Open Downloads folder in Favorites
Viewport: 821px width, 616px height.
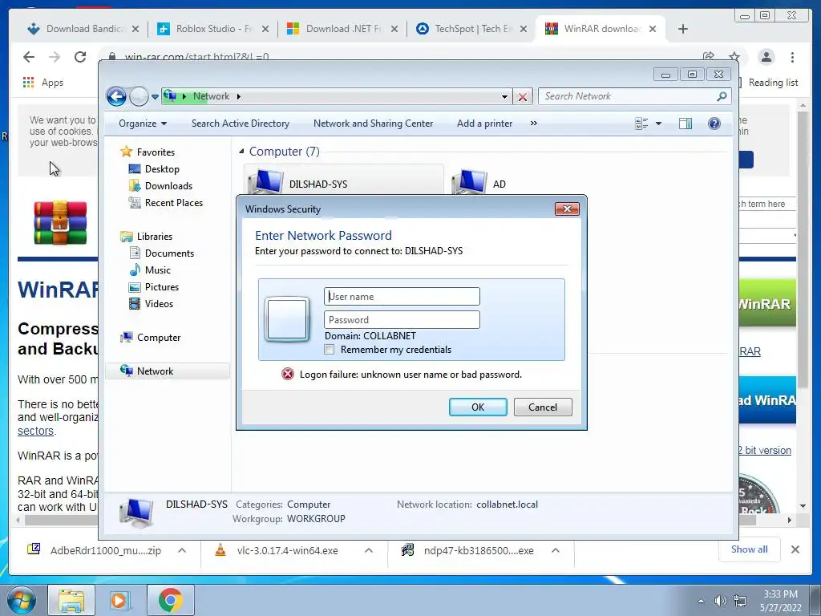click(168, 186)
